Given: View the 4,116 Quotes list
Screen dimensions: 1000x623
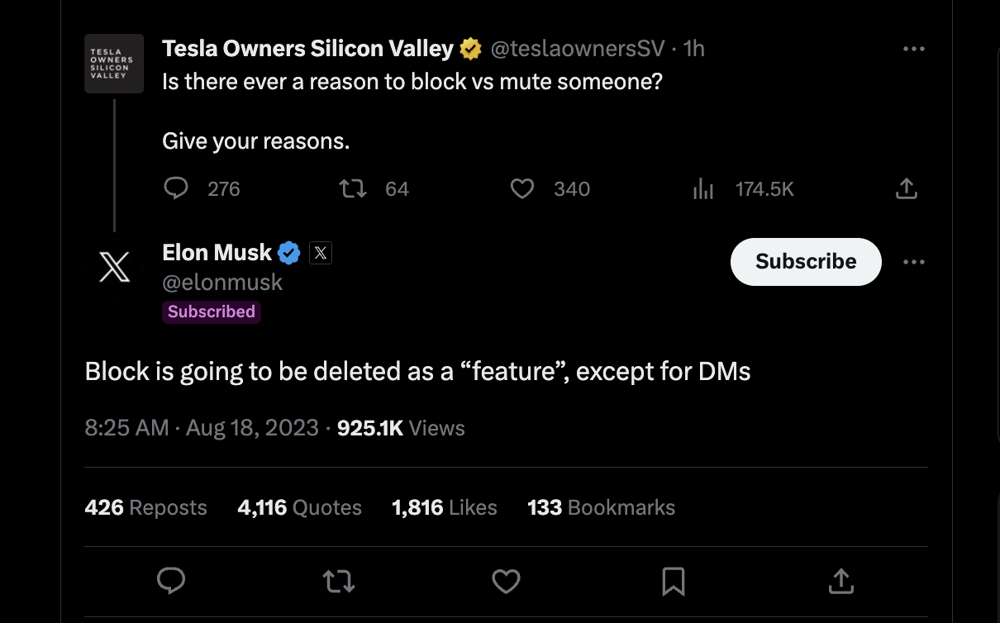Looking at the screenshot, I should pyautogui.click(x=299, y=506).
